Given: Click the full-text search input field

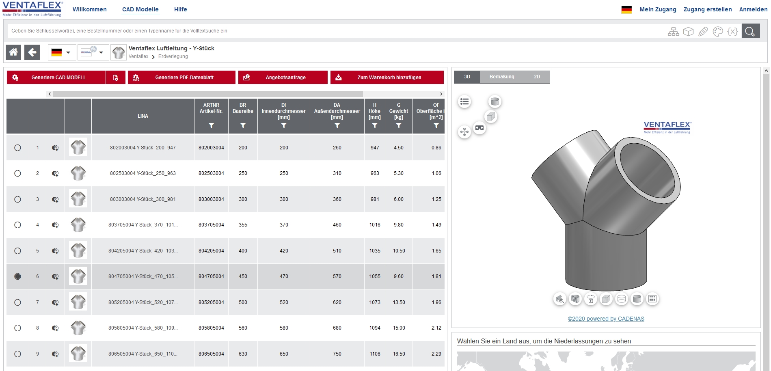Looking at the screenshot, I should (337, 31).
